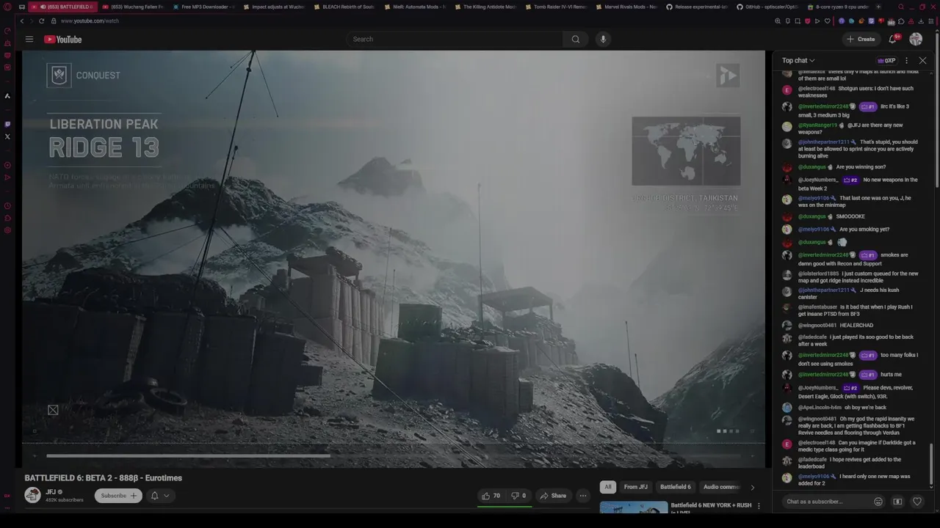Open X (Twitter) in the Opera sidebar
Viewport: 940px width, 528px height.
click(x=7, y=136)
